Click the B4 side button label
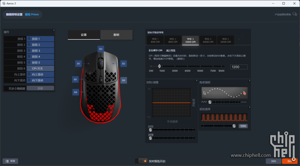The image size is (300, 166). [76, 92]
